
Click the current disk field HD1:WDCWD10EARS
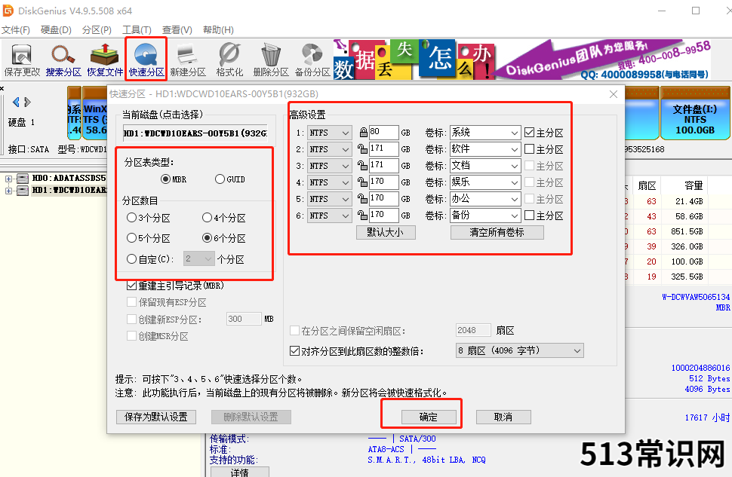195,133
